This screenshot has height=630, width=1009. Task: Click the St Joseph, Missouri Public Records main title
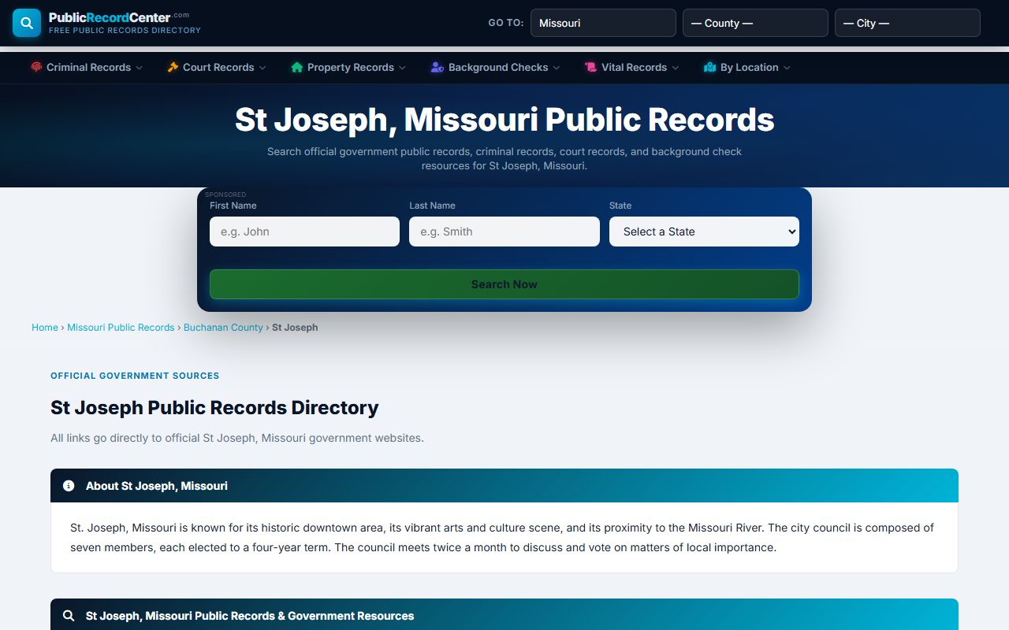[504, 120]
